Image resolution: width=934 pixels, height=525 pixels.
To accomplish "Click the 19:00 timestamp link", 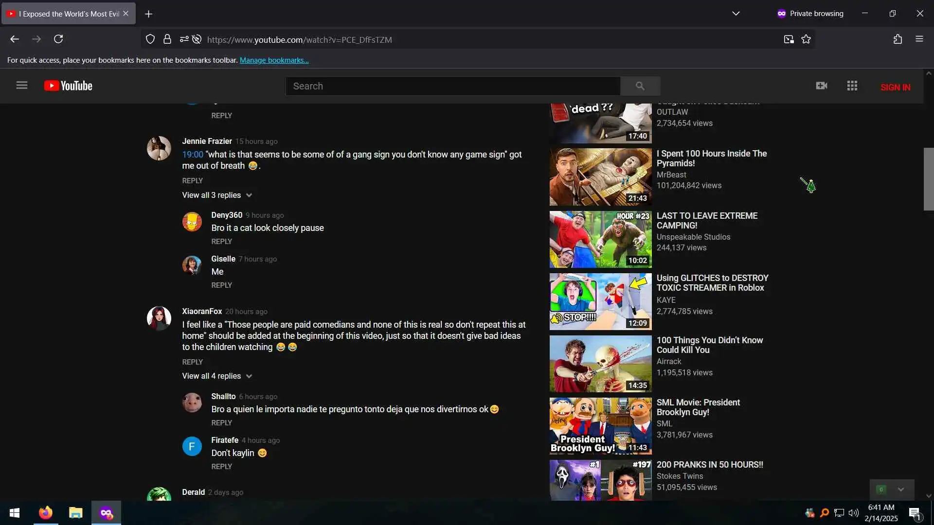I will [x=192, y=155].
